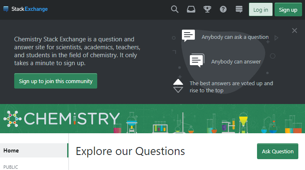Click the answer chat bubbles icon
Image resolution: width=305 pixels, height=170 pixels.
[197, 61]
